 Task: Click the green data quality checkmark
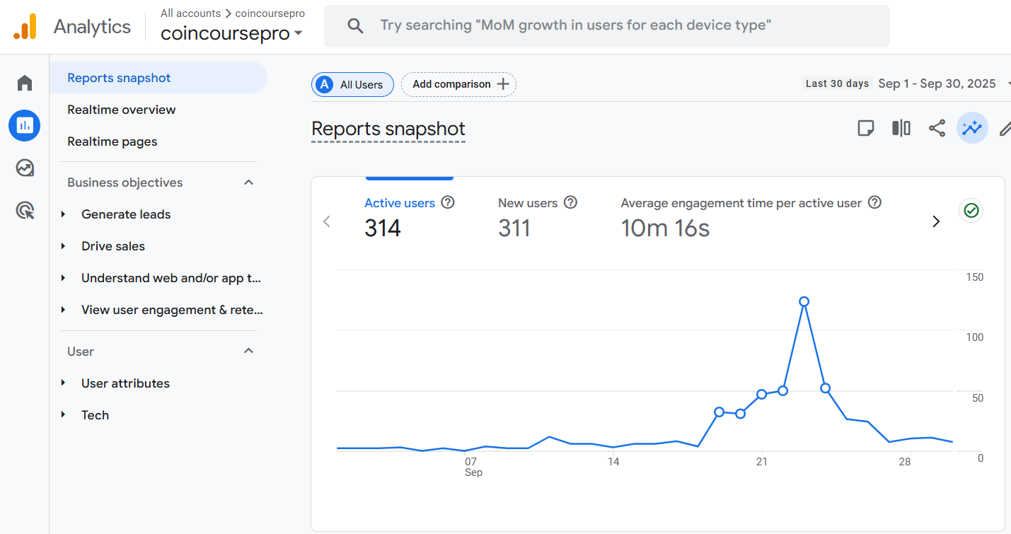click(971, 211)
